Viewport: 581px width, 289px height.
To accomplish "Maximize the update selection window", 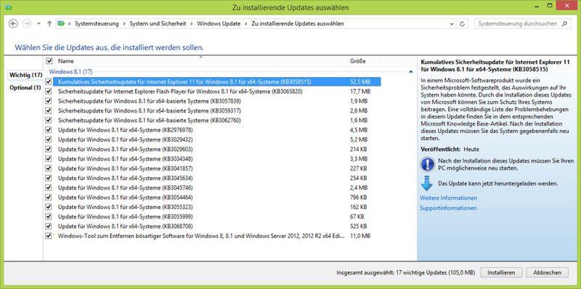I will 550,6.
